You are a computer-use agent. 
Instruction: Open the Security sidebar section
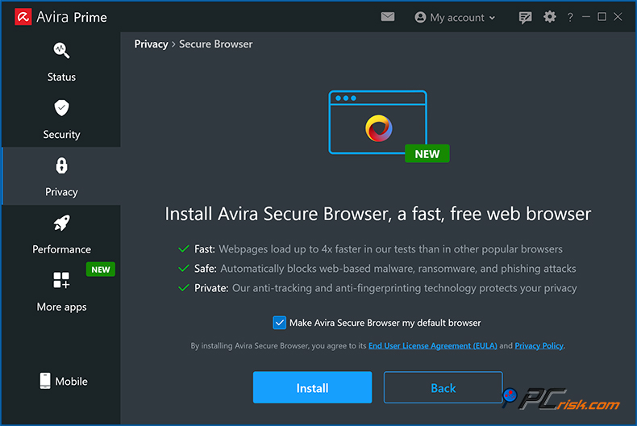coord(61,119)
